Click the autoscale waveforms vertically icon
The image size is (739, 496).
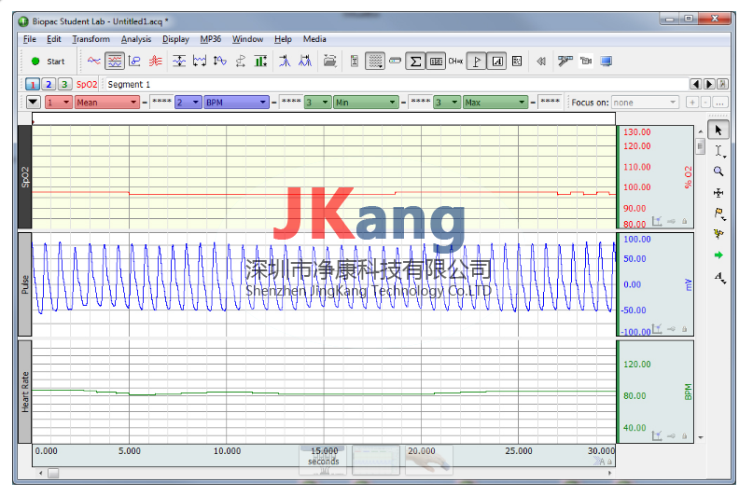click(178, 61)
